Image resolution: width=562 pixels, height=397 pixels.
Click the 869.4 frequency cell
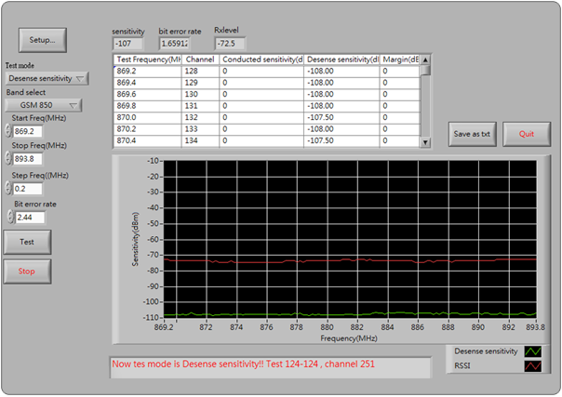point(148,83)
